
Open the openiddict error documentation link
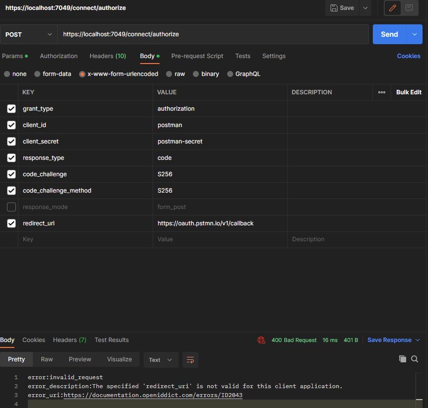[153, 395]
